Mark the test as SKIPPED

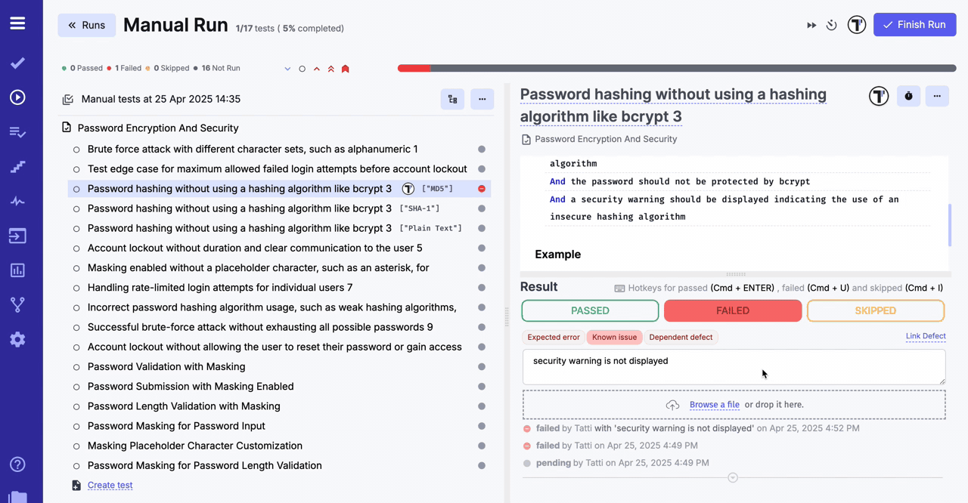click(x=876, y=310)
